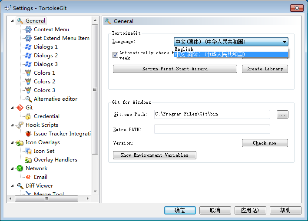Click the tree vertical scrollbar up arrow
Screen dimensions: 308x221
pos(95,20)
